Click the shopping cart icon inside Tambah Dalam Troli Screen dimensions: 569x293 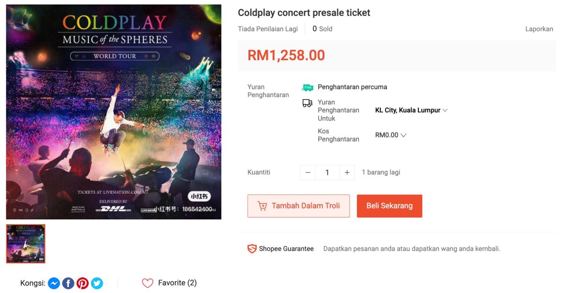coord(264,206)
